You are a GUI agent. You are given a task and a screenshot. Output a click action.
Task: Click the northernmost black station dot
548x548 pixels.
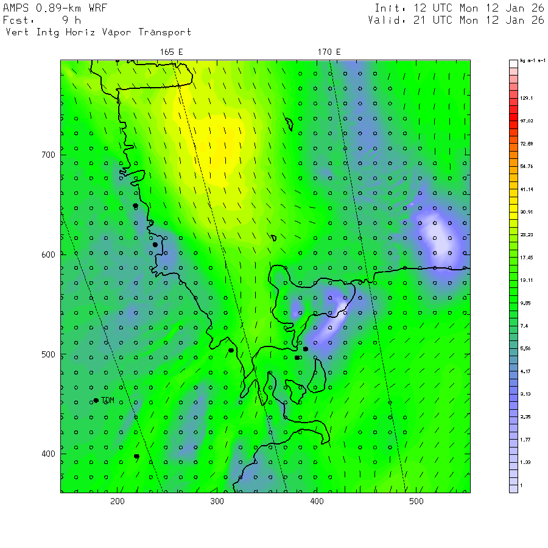pyautogui.click(x=135, y=206)
